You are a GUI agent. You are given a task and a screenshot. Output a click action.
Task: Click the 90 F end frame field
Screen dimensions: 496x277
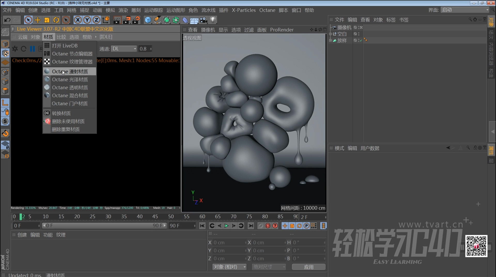pos(182,226)
